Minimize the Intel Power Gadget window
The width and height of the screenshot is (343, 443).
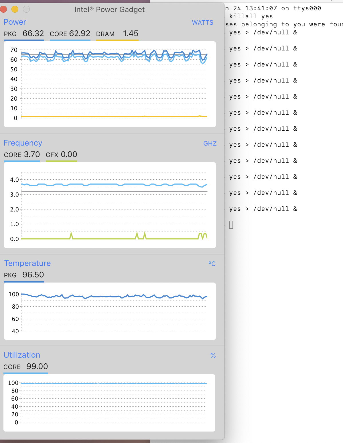click(15, 9)
